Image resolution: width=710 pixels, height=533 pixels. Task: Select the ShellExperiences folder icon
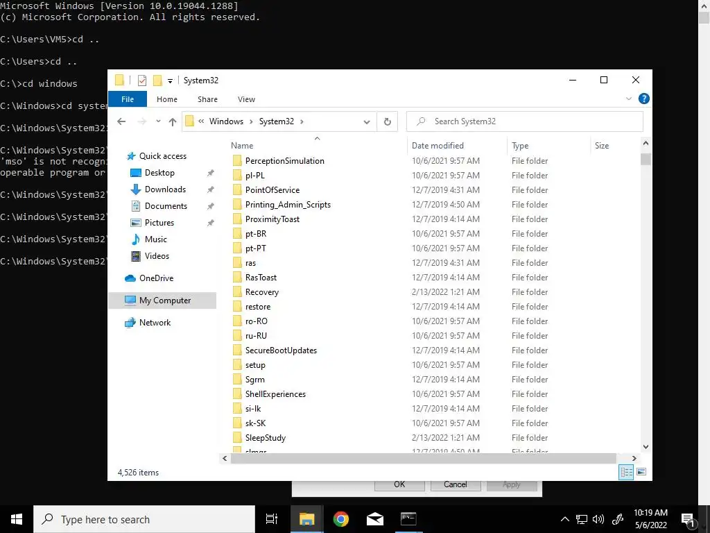237,394
